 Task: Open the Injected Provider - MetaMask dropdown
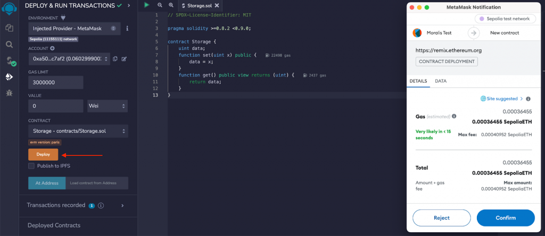75,29
